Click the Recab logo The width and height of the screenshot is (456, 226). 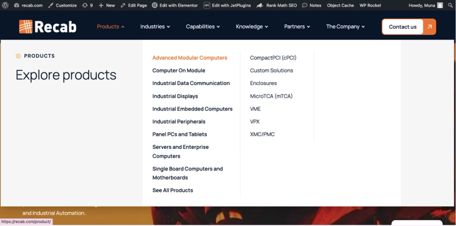coord(48,26)
